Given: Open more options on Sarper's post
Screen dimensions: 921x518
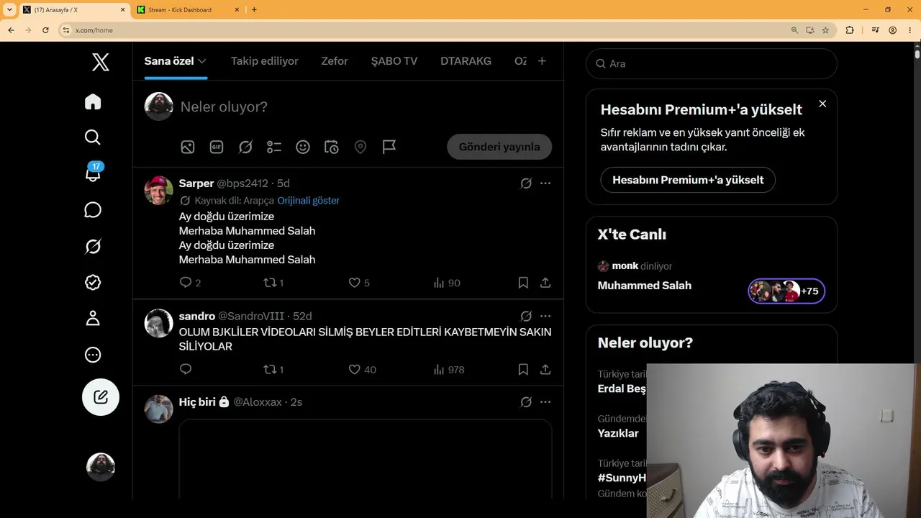Looking at the screenshot, I should [545, 183].
